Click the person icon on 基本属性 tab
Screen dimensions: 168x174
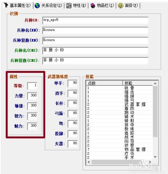tap(6, 5)
